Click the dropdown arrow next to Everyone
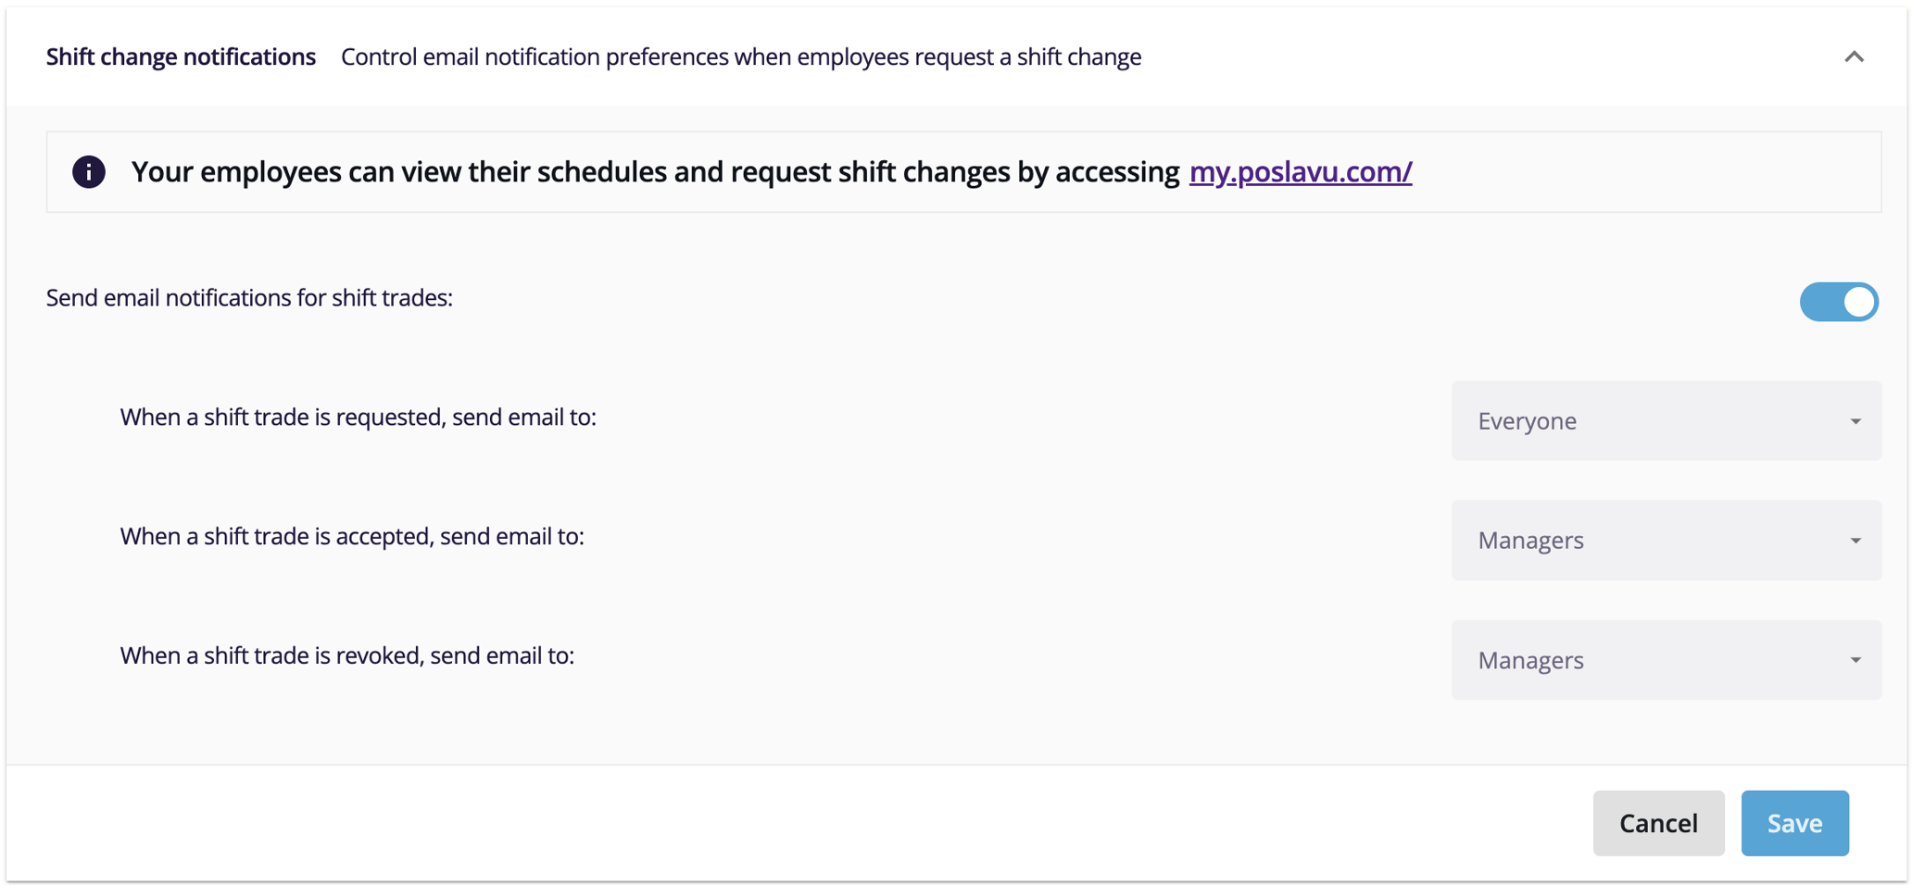Screen dimensions: 1912x885 point(1855,420)
